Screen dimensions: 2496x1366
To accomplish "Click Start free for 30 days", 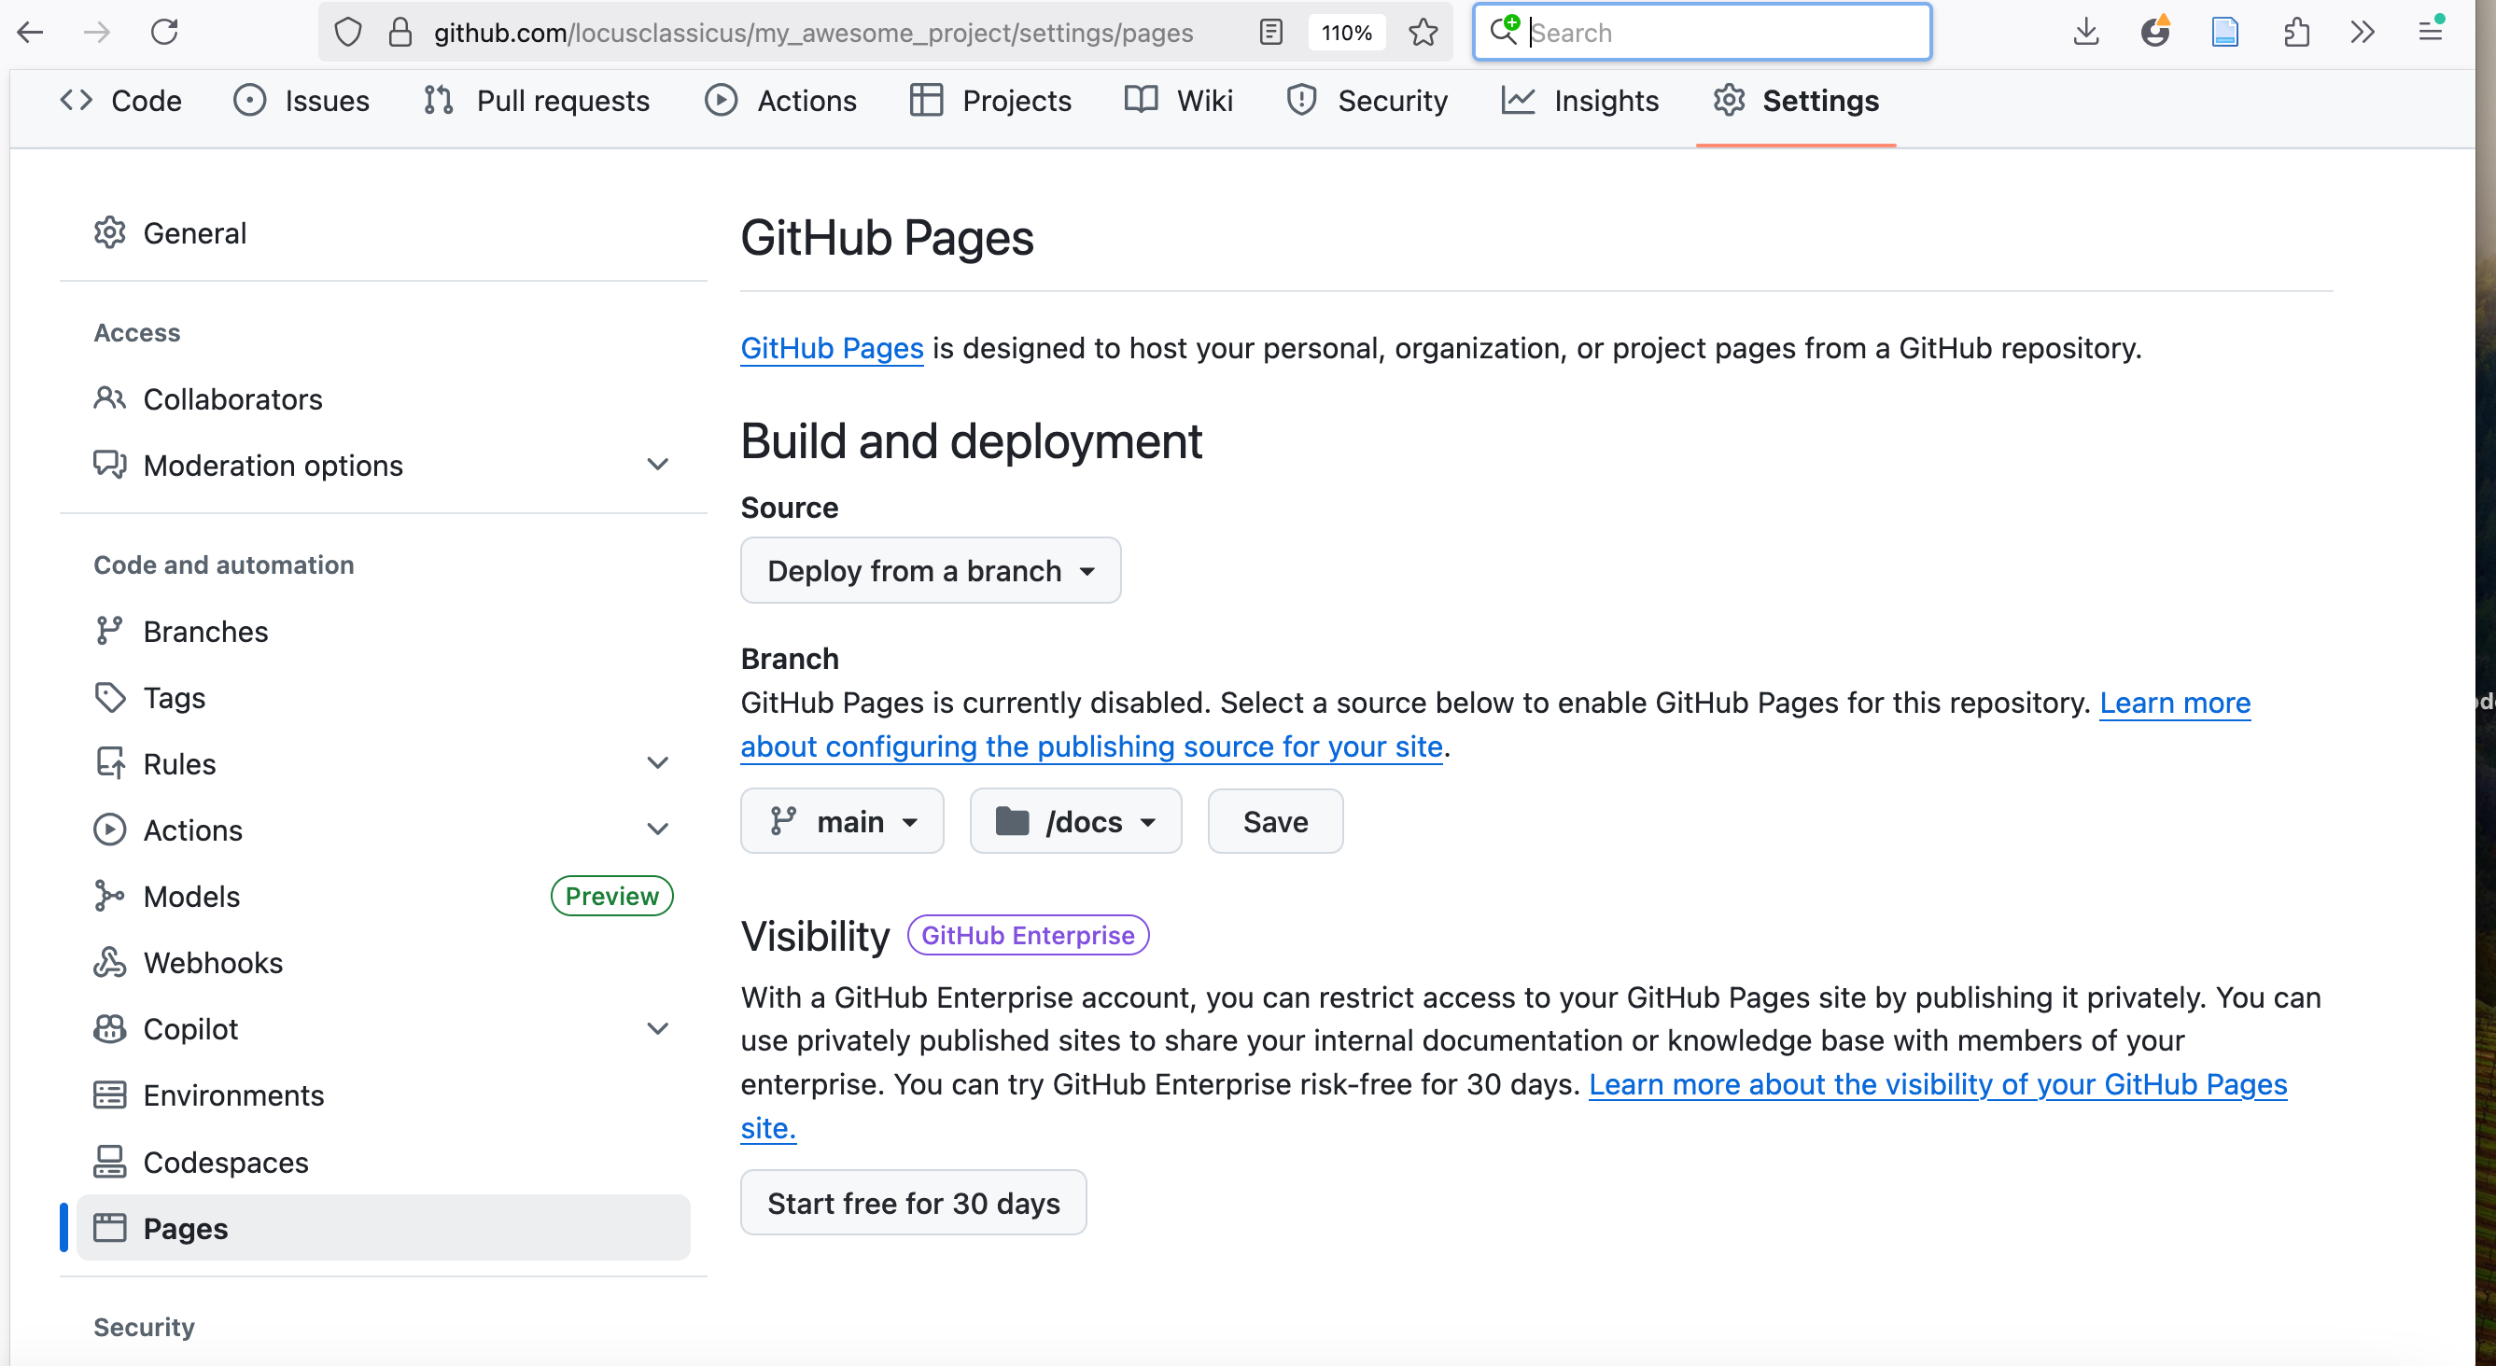I will (x=913, y=1204).
